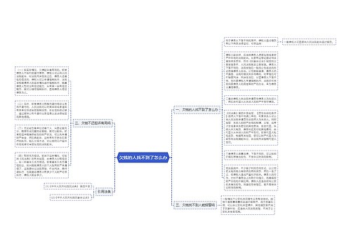351x252 pixels.
Task: Select the leaf note starting with (一)
Action: click(42, 81)
